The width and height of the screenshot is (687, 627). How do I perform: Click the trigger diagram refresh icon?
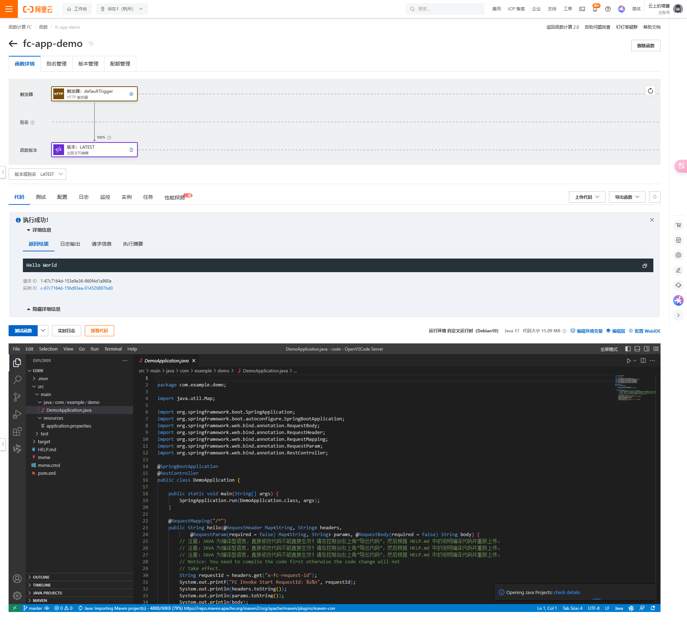click(x=650, y=91)
